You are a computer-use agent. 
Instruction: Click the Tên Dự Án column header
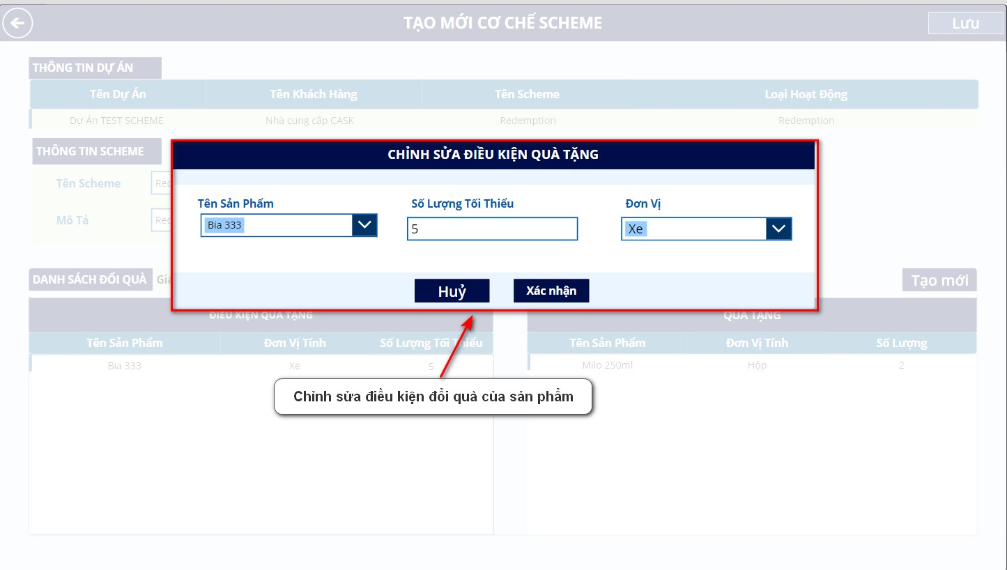tap(118, 94)
